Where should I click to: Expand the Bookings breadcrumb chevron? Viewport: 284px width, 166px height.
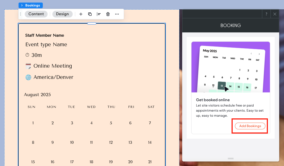(x=23, y=5)
